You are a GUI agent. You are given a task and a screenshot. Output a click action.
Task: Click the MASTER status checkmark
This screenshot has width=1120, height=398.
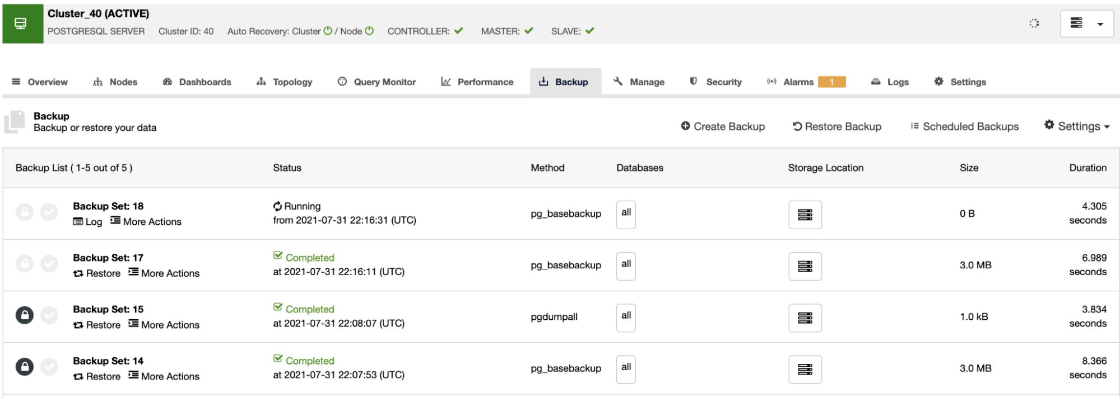click(529, 31)
